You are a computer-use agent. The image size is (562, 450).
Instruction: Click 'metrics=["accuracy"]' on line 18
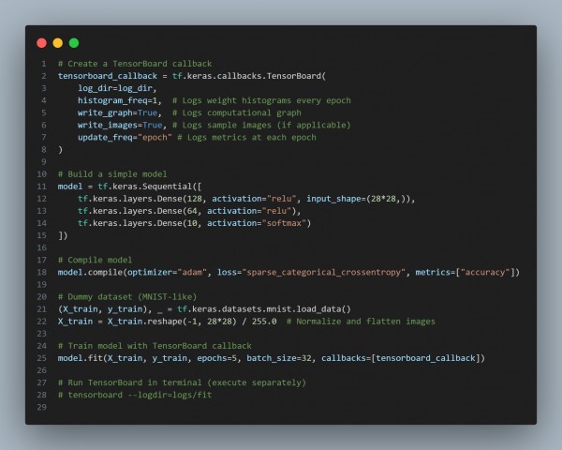465,273
